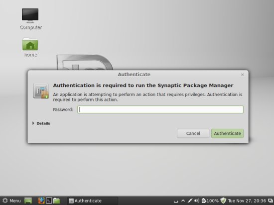
Task: Click the workspace switcher icon at panel end
Action: 271,201
